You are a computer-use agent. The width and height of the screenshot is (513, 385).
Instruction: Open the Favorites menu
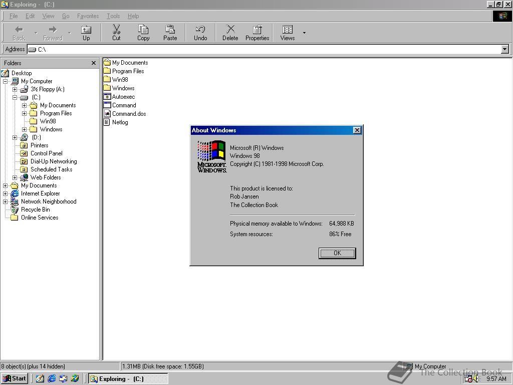pyautogui.click(x=88, y=16)
